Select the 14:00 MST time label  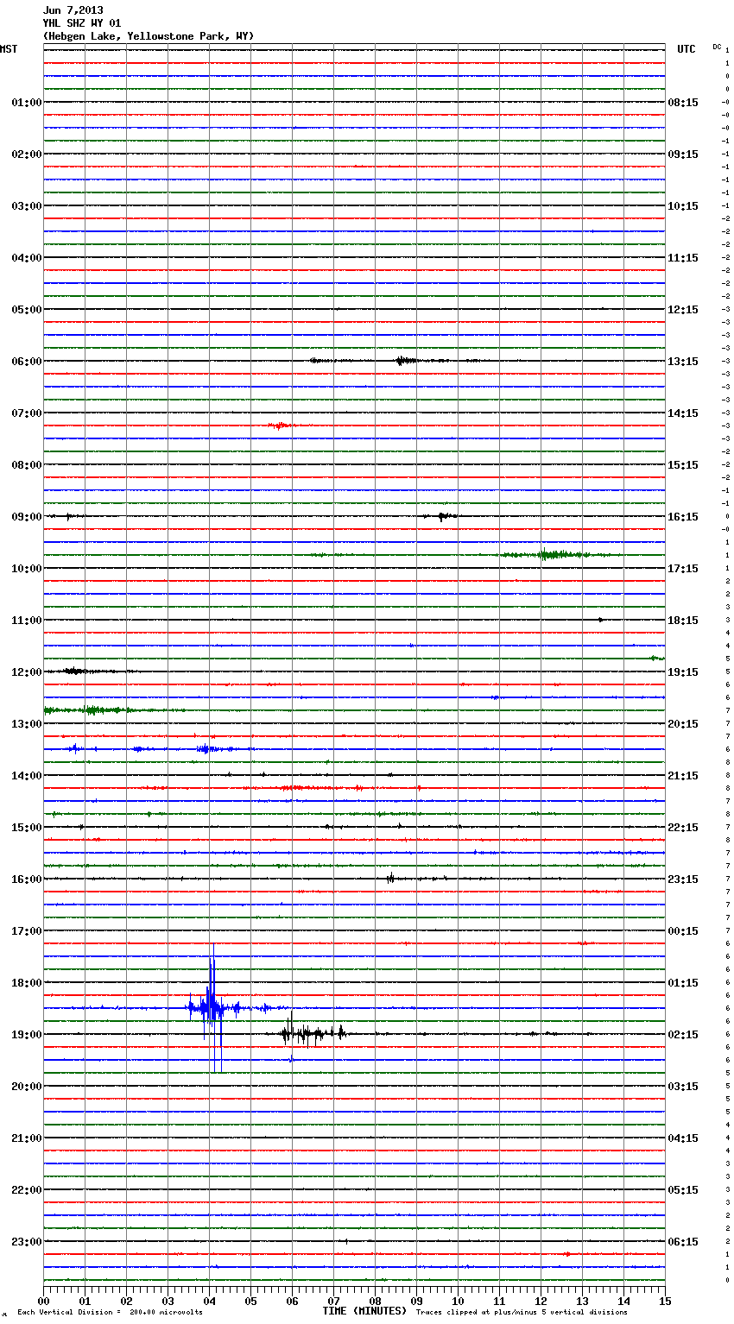(x=27, y=776)
